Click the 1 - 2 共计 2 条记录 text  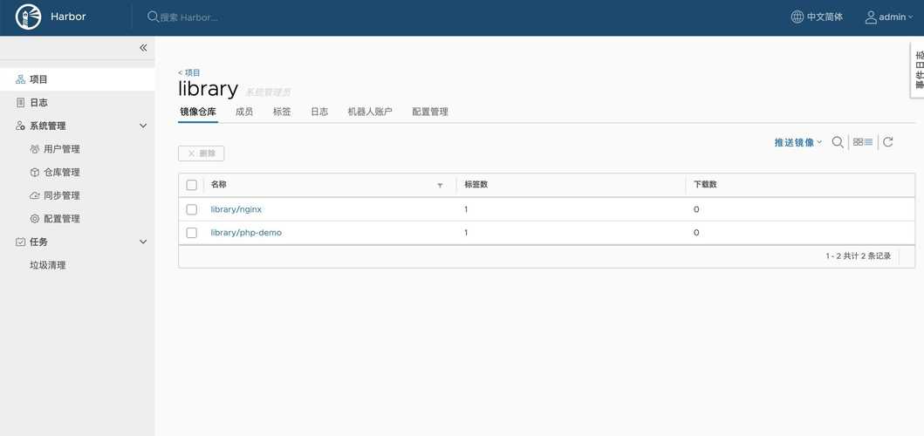pos(858,256)
